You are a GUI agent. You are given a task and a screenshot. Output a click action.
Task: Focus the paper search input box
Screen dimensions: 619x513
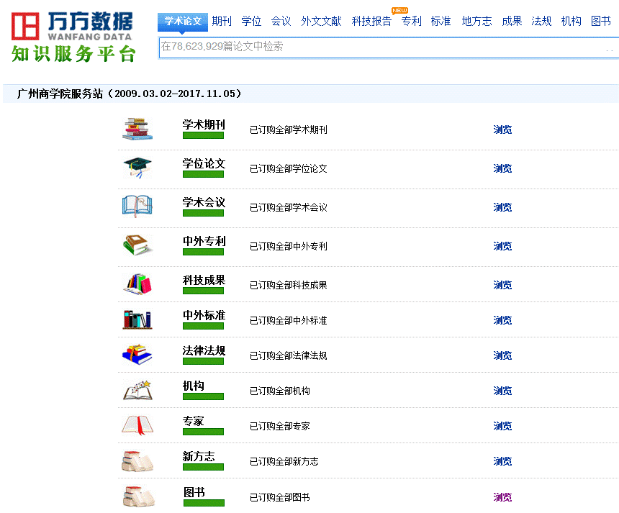[x=389, y=47]
